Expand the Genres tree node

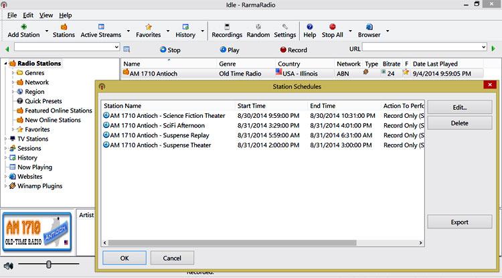point(12,73)
